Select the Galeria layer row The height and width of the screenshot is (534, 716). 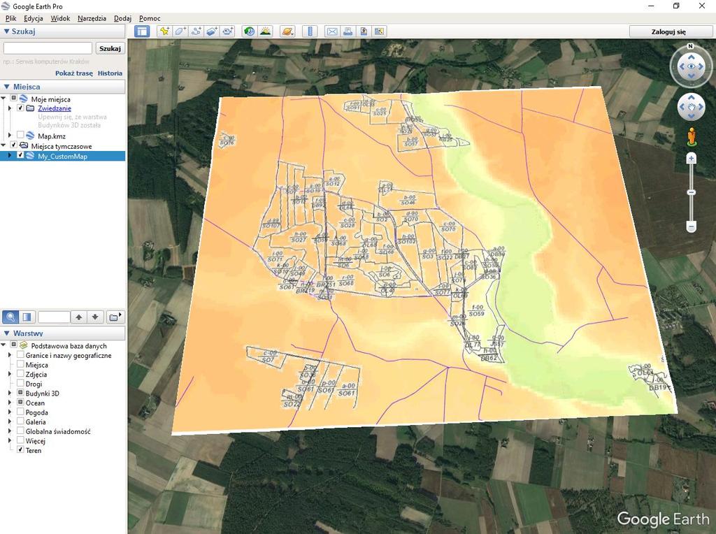click(x=36, y=421)
